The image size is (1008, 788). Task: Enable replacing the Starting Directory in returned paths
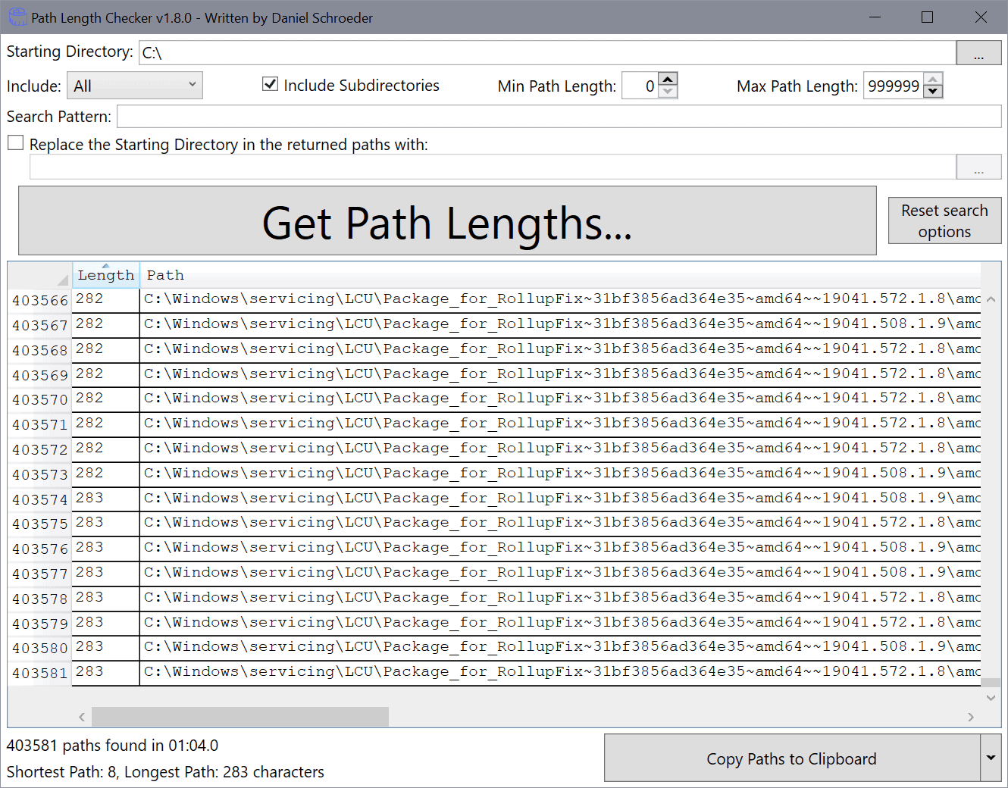pos(15,142)
